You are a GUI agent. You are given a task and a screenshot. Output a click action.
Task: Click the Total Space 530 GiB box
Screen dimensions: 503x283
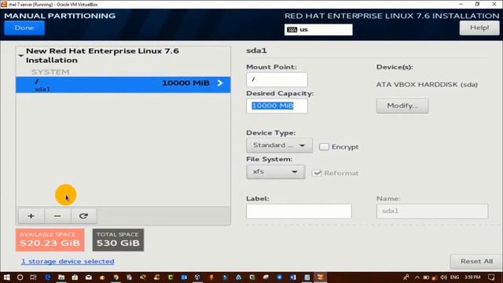pos(118,240)
